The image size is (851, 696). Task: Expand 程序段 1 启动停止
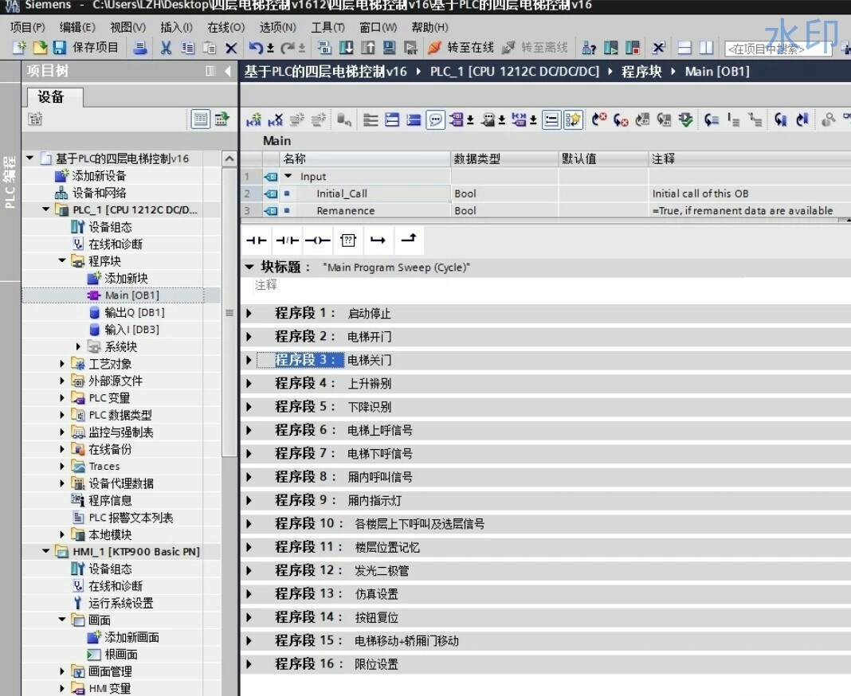pyautogui.click(x=249, y=313)
